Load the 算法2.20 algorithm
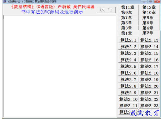 coord(149,86)
